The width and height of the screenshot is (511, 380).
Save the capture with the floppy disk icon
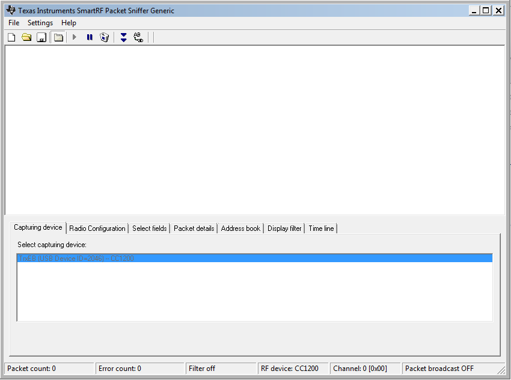click(41, 37)
